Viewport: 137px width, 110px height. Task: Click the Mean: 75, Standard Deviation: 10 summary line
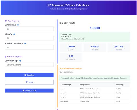(x=73, y=39)
